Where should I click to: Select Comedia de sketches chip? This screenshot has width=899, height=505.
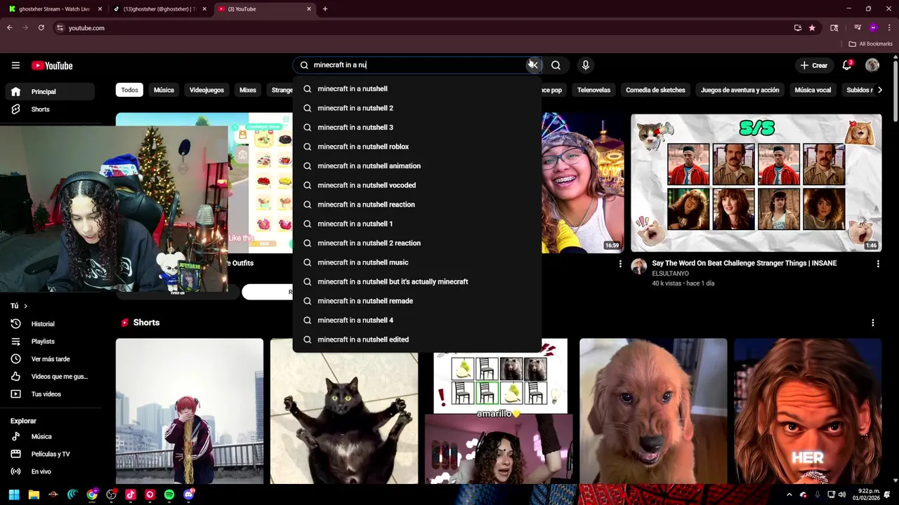(x=655, y=90)
